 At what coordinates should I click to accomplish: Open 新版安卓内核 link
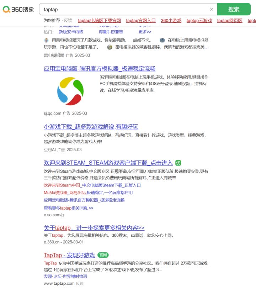(71, 32)
